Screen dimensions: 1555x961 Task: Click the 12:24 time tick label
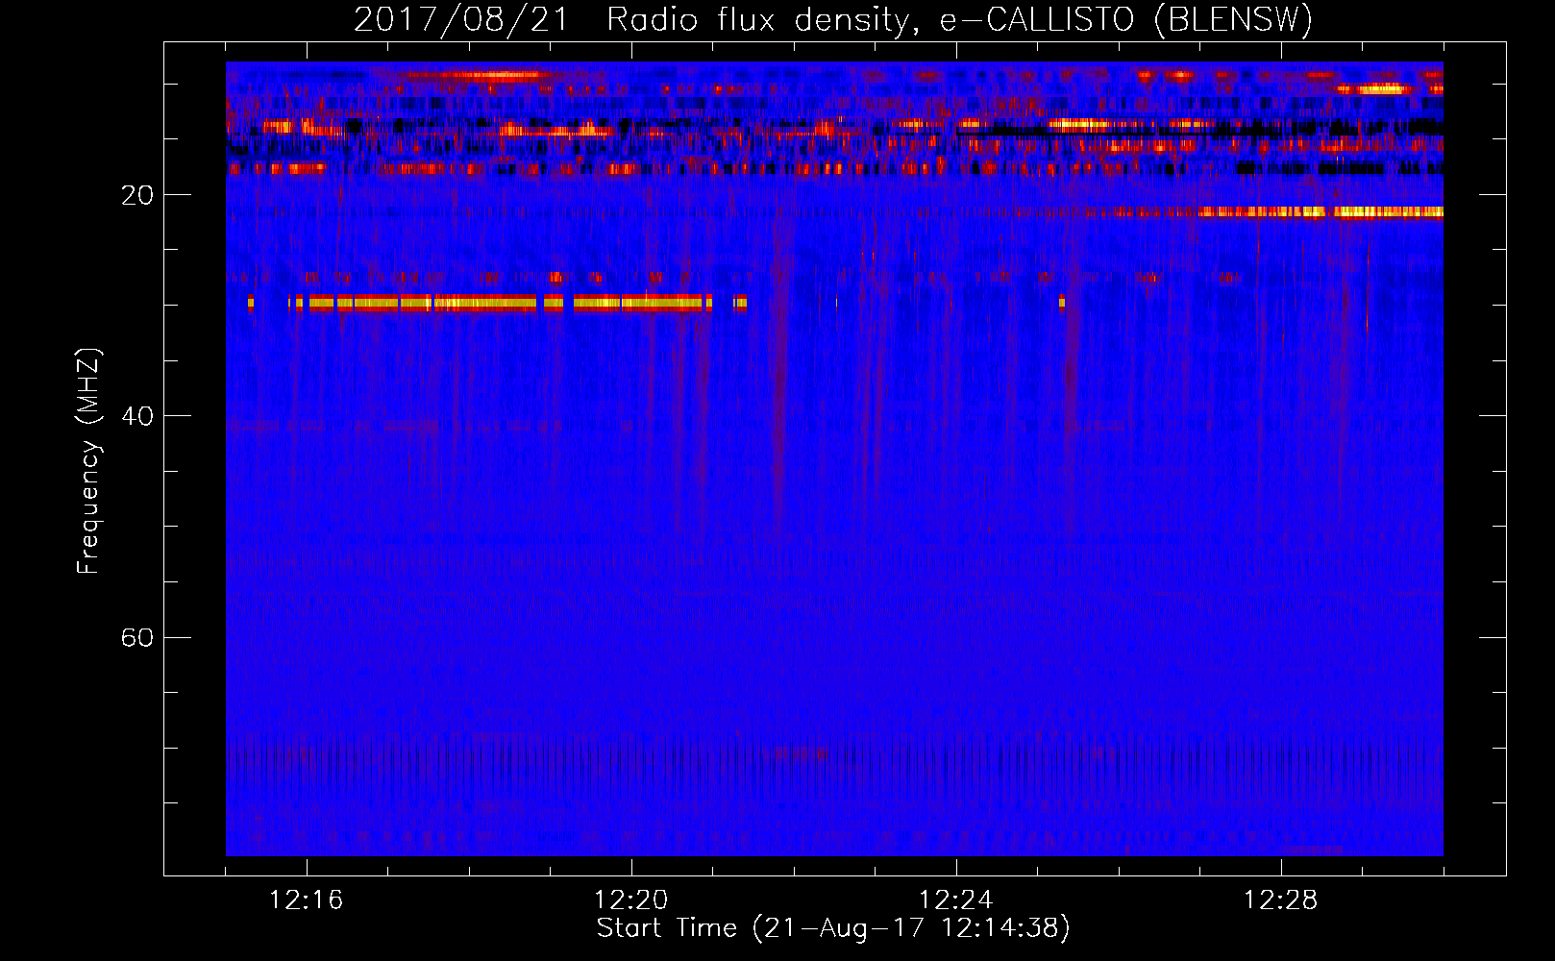click(955, 900)
